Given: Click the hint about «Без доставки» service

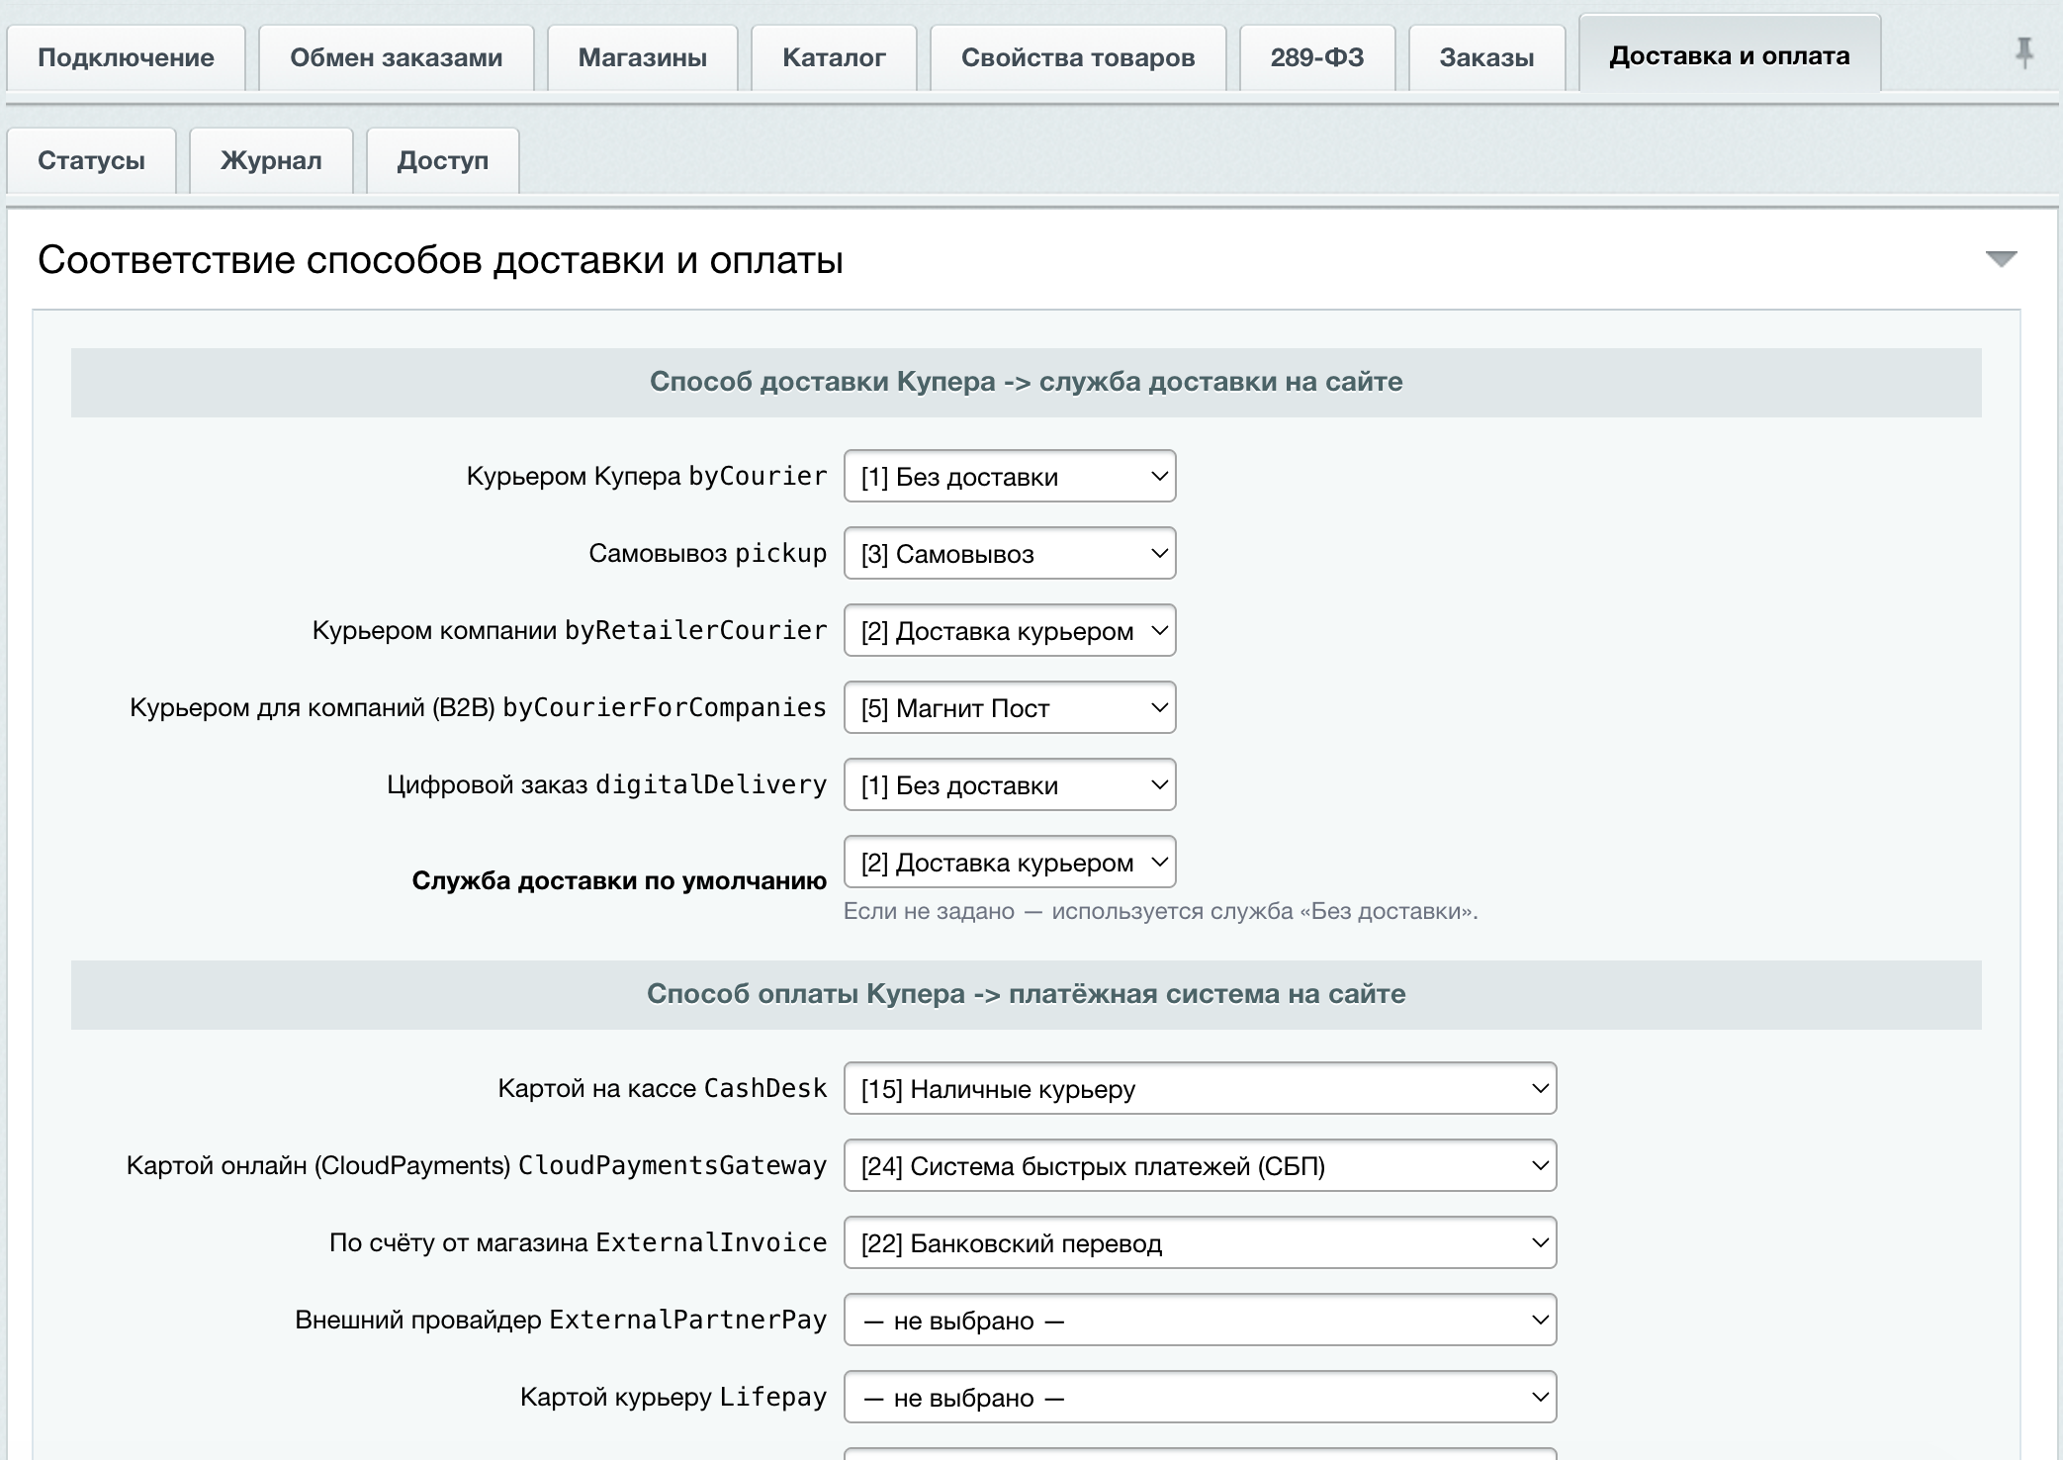Looking at the screenshot, I should coord(1160,911).
